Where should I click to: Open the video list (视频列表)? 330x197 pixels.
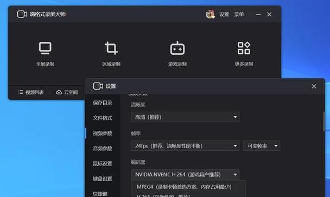click(x=31, y=92)
